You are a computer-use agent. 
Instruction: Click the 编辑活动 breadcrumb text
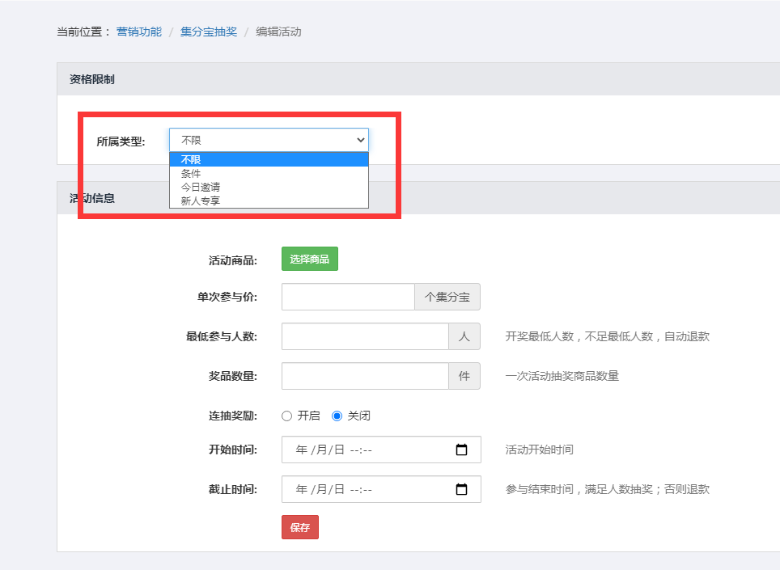click(278, 32)
